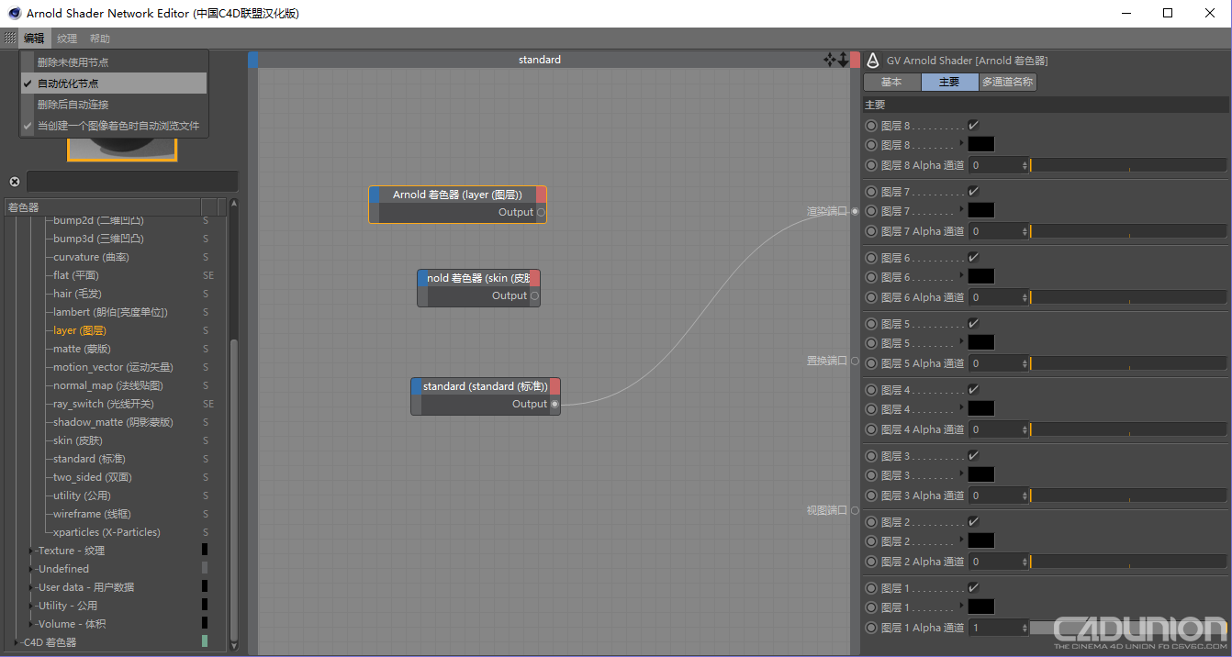This screenshot has height=657, width=1232.
Task: Click the animation dot beside 图层 8 Alpha 通道
Action: pos(871,165)
